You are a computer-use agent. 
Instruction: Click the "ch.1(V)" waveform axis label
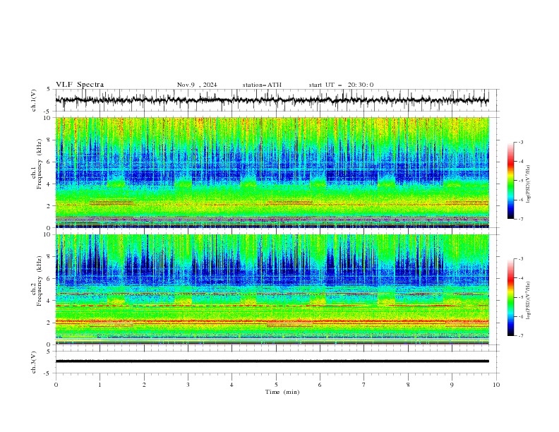(x=34, y=100)
